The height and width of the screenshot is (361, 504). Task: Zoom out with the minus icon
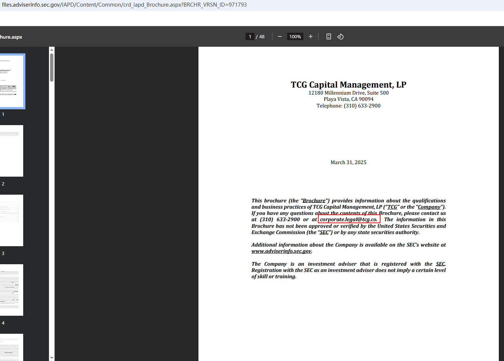(280, 36)
